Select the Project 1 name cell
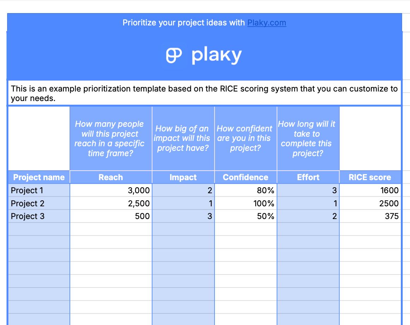 (x=39, y=190)
